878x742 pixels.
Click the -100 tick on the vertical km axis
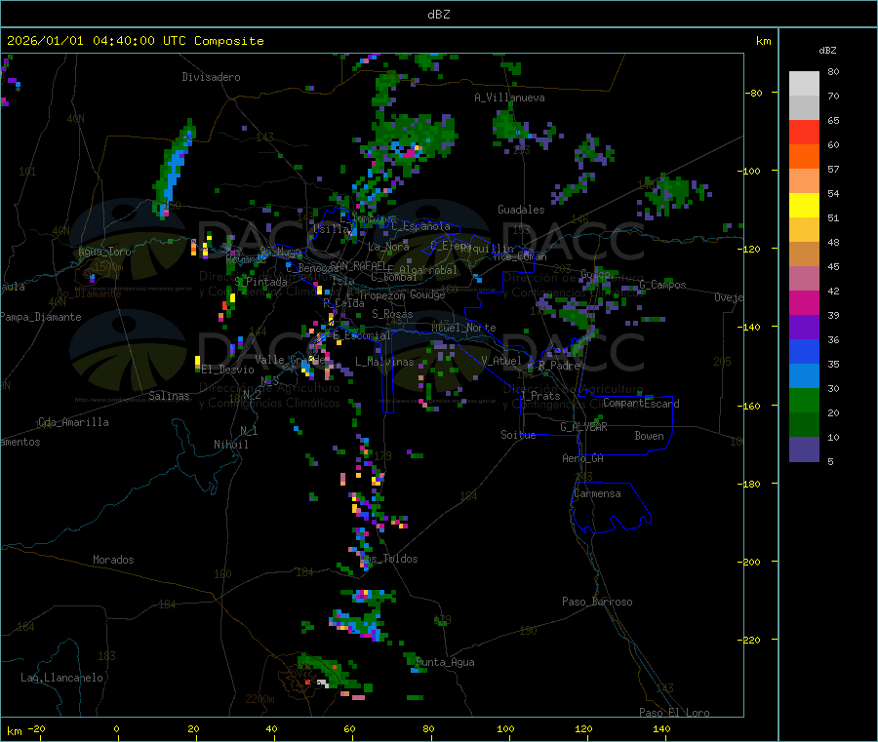point(749,171)
